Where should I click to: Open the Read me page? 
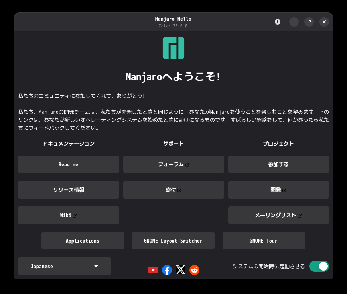click(x=69, y=164)
